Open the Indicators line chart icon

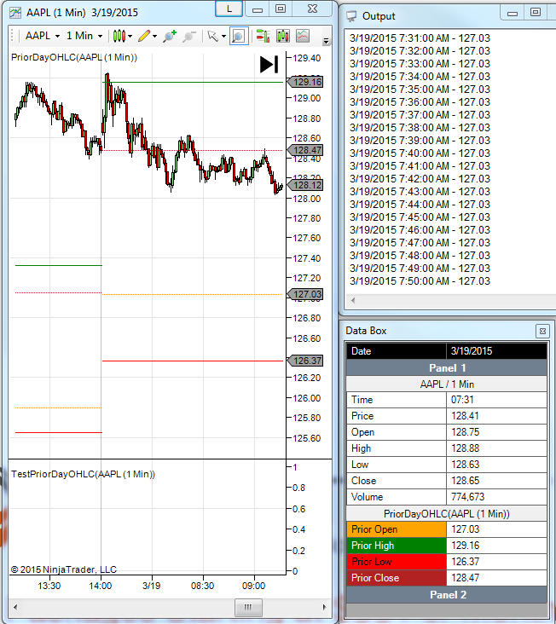pyautogui.click(x=303, y=36)
